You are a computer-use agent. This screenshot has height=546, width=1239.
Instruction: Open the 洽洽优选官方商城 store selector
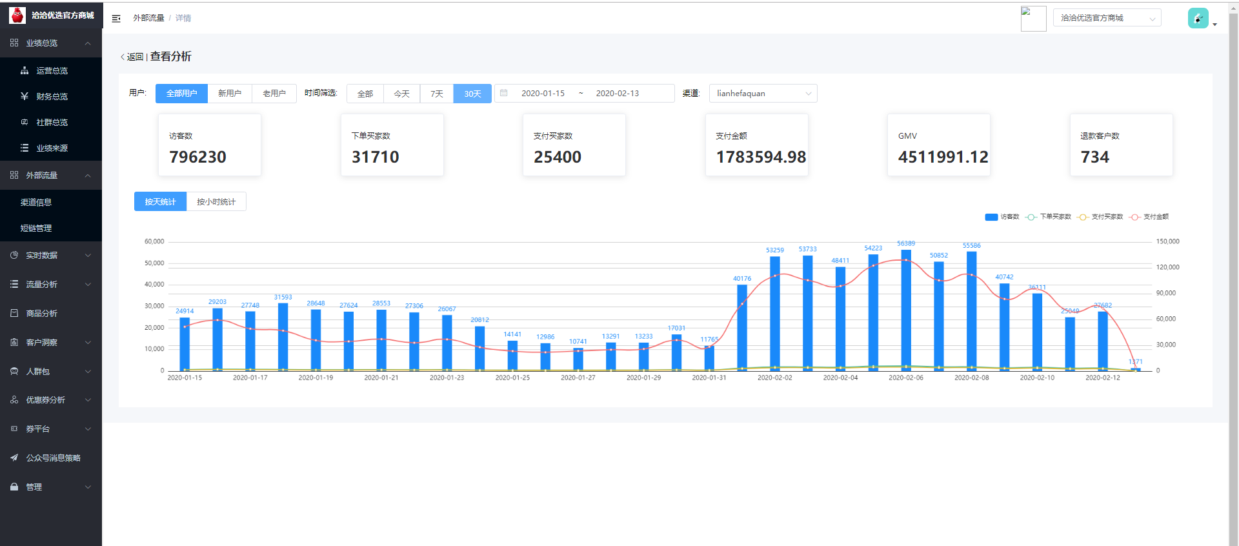1107,18
